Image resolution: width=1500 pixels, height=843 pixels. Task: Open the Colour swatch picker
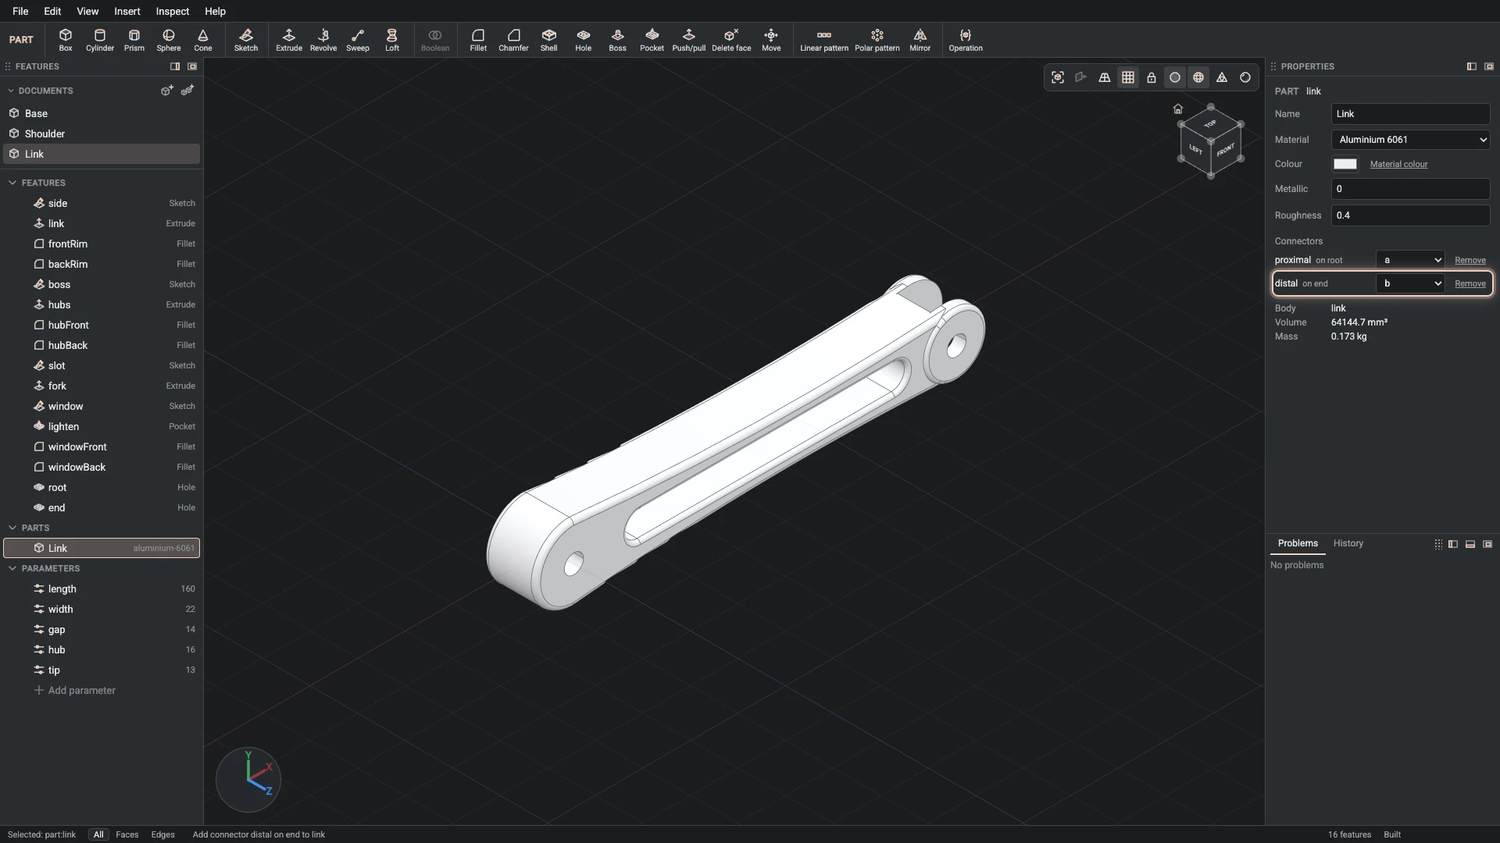point(1345,164)
